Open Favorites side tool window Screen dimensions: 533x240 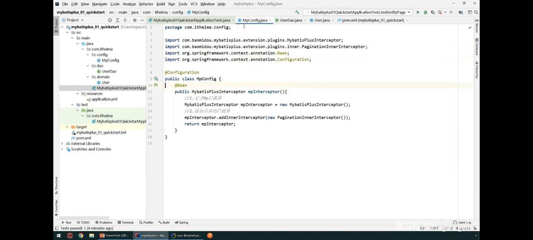(x=56, y=207)
